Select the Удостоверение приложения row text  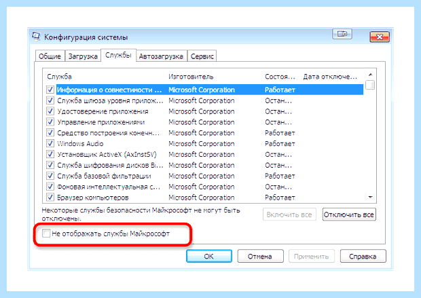(103, 111)
